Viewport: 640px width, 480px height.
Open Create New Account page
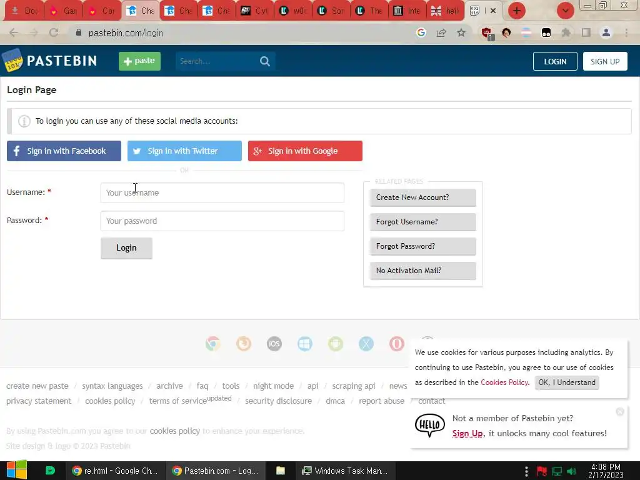pos(423,197)
